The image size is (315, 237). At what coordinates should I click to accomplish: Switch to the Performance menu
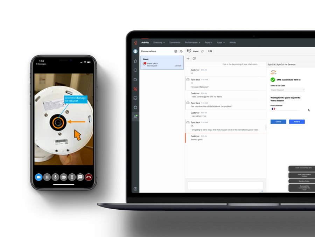(192, 42)
